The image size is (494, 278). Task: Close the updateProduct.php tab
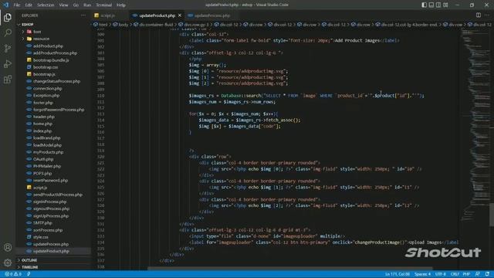point(180,15)
